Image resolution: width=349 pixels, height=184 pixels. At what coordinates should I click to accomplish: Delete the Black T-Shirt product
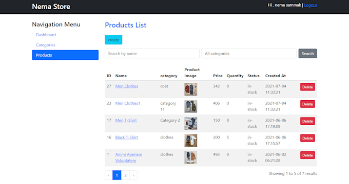click(x=307, y=138)
